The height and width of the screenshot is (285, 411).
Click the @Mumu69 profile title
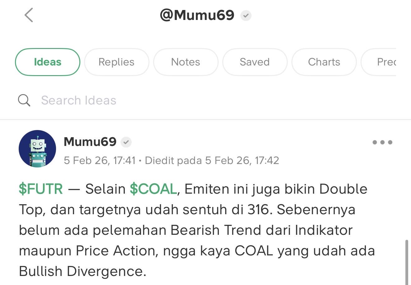pyautogui.click(x=197, y=15)
